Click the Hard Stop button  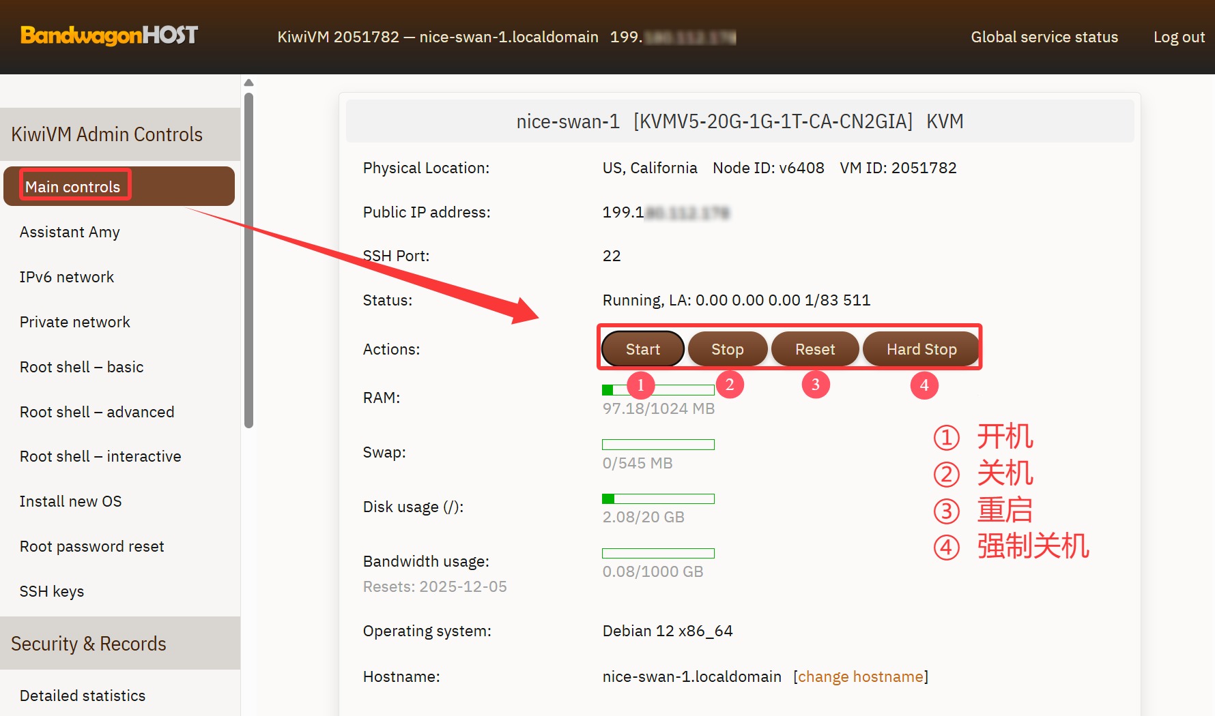(x=921, y=349)
